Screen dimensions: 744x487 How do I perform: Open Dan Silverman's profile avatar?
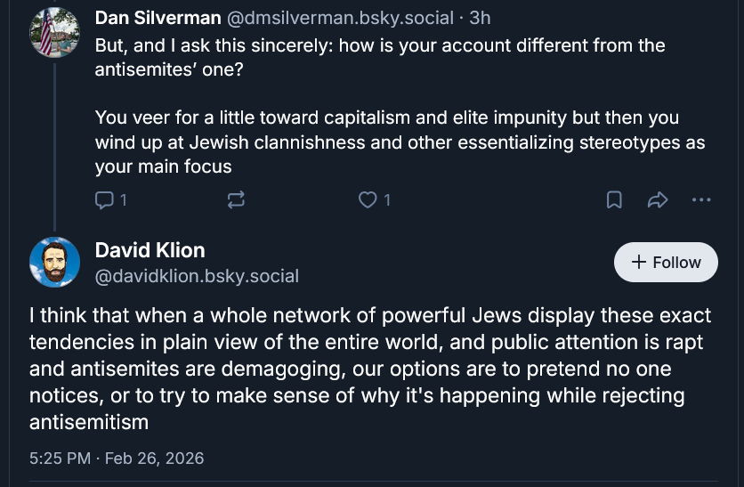click(x=55, y=32)
